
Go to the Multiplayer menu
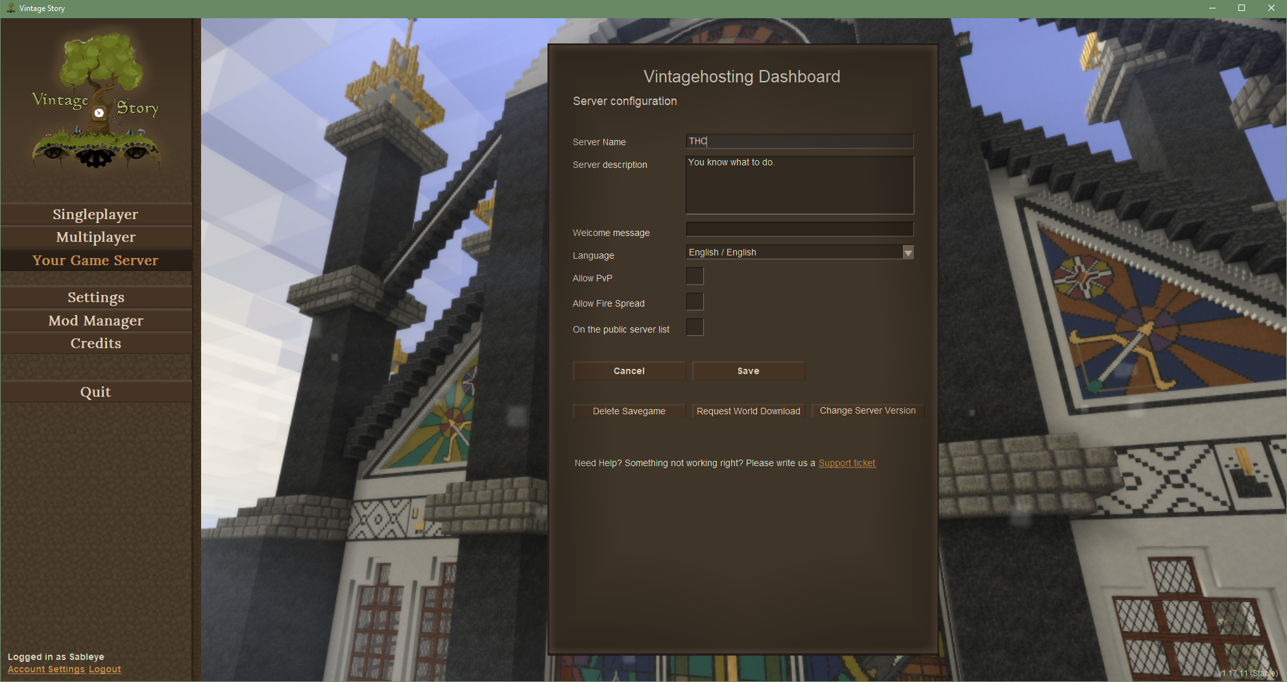pos(95,237)
